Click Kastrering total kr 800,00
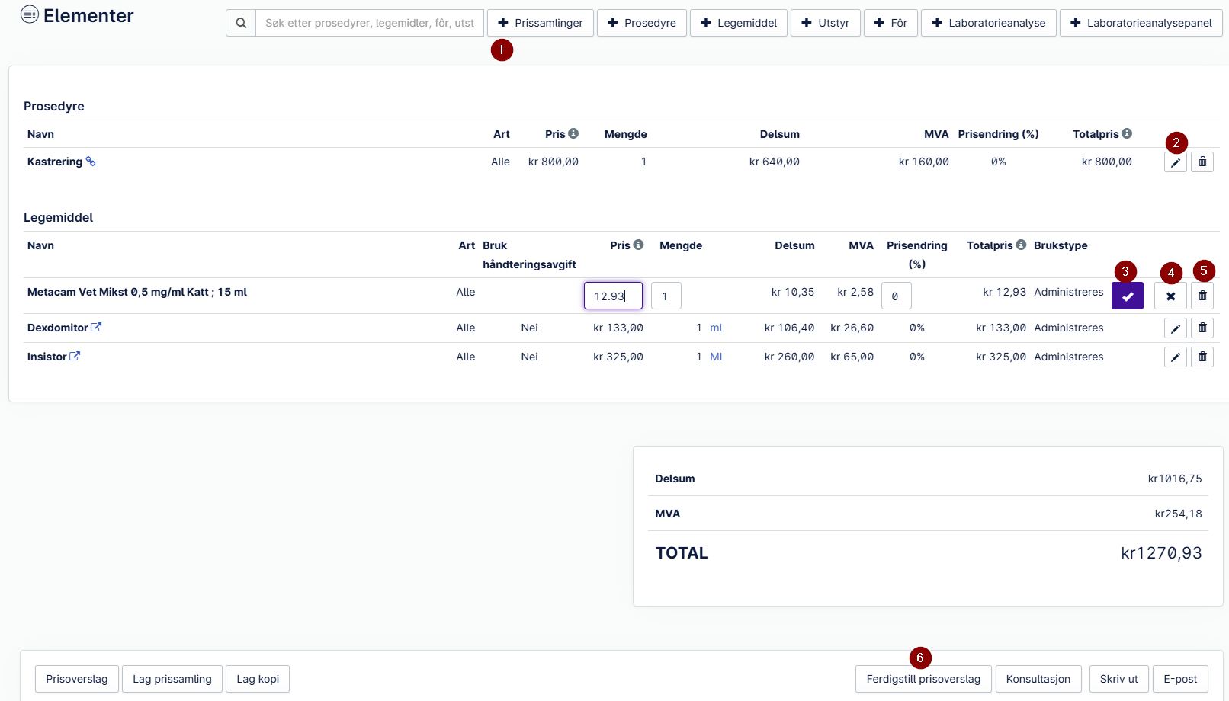This screenshot has height=701, width=1229. tap(1107, 162)
